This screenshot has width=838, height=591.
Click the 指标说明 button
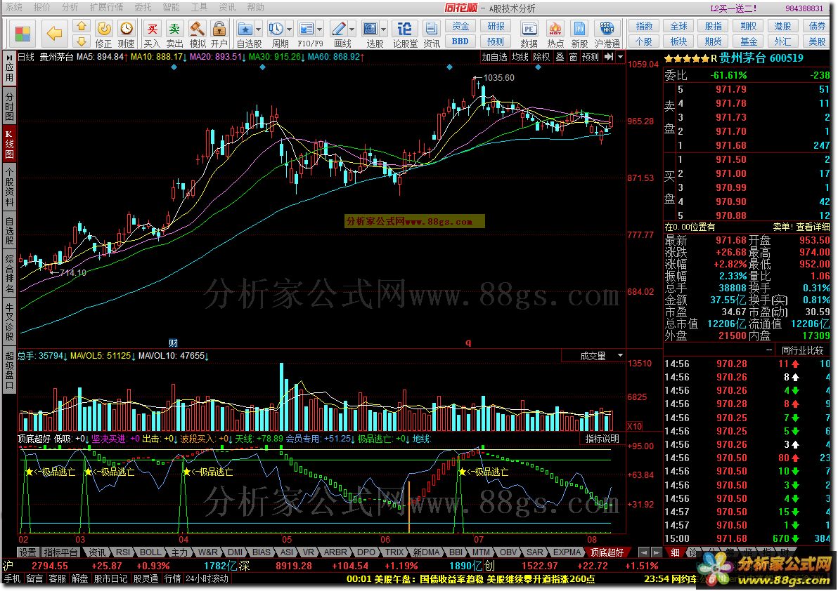(602, 439)
